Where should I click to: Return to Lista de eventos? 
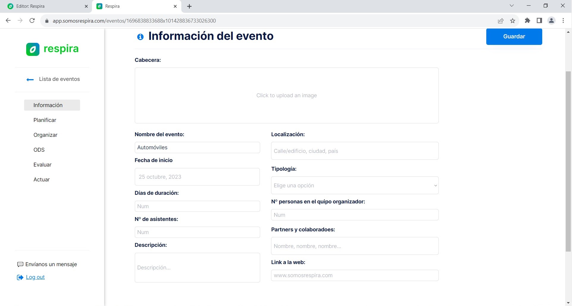59,79
